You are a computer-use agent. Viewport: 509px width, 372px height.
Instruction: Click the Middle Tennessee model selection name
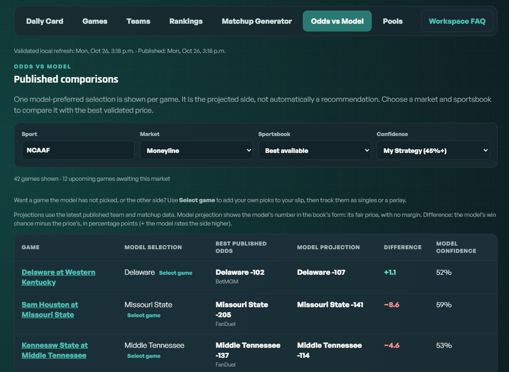155,346
